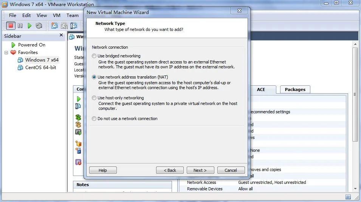Click the Help button in wizard
Viewport: 361px width, 202px height.
pyautogui.click(x=103, y=170)
